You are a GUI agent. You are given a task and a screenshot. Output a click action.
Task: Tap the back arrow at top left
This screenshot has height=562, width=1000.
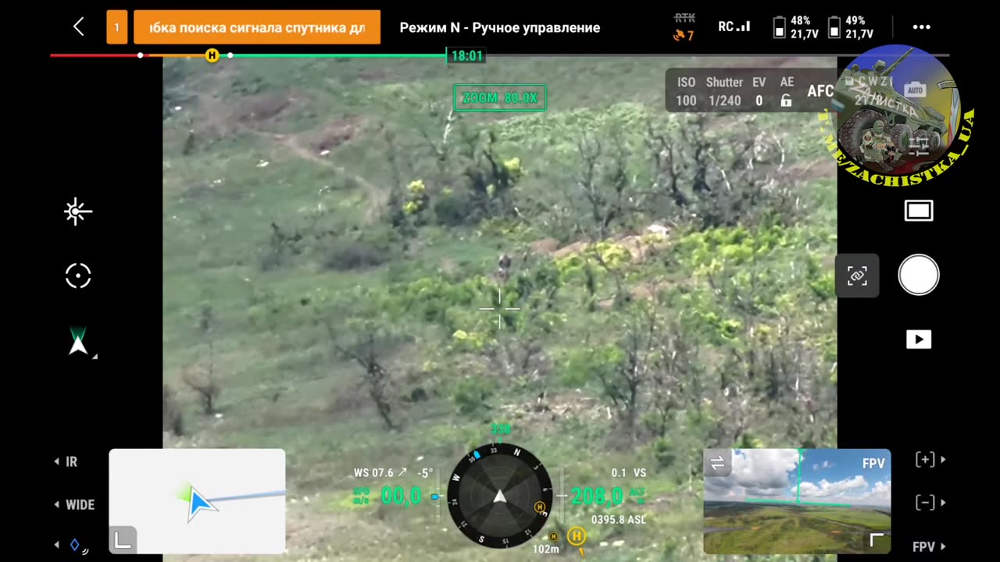click(79, 27)
